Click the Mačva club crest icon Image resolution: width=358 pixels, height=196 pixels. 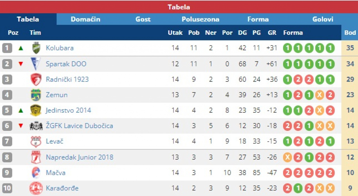point(36,173)
